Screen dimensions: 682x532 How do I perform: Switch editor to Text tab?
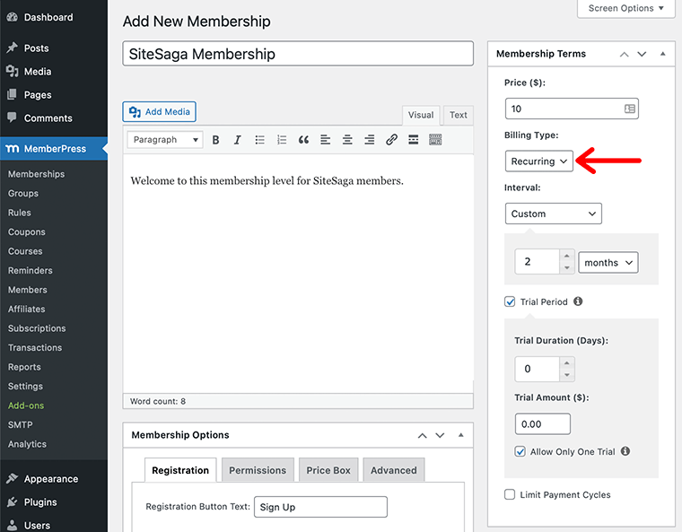click(458, 115)
